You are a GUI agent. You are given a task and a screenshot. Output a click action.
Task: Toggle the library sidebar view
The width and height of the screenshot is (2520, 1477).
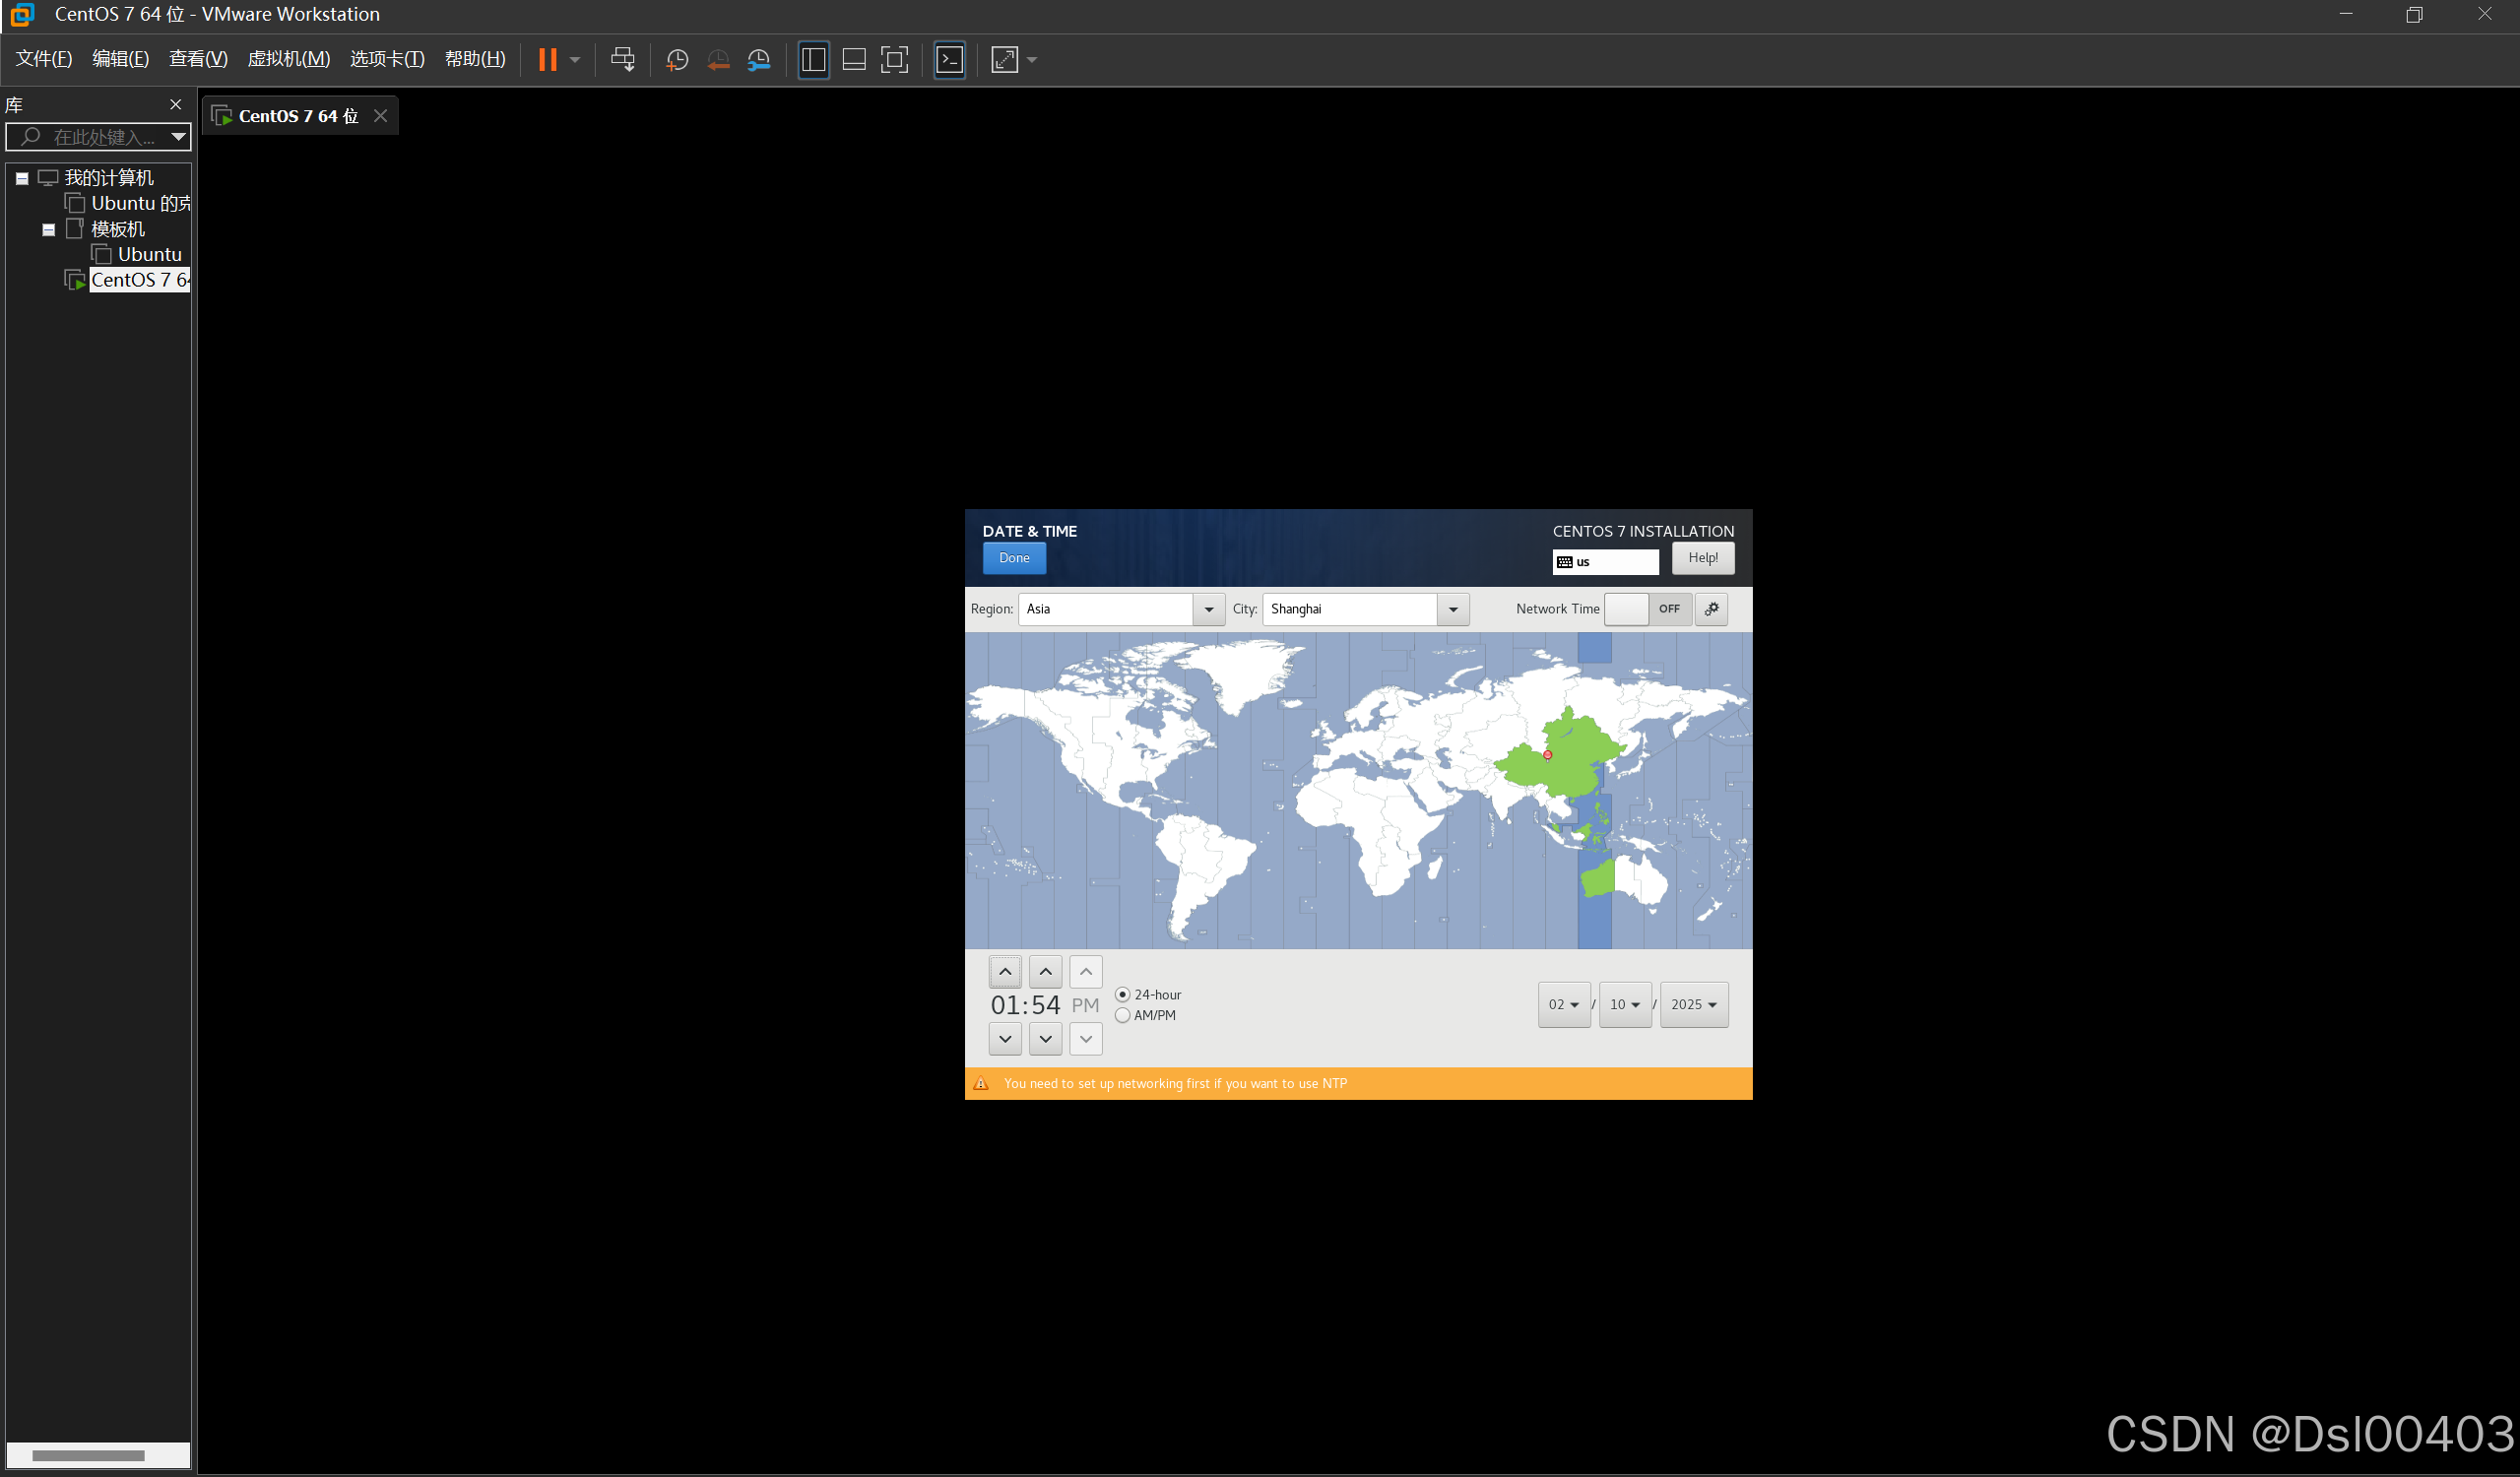point(813,60)
